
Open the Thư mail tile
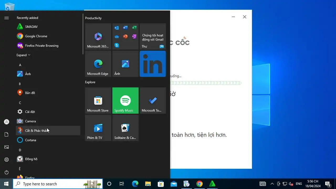point(153,36)
